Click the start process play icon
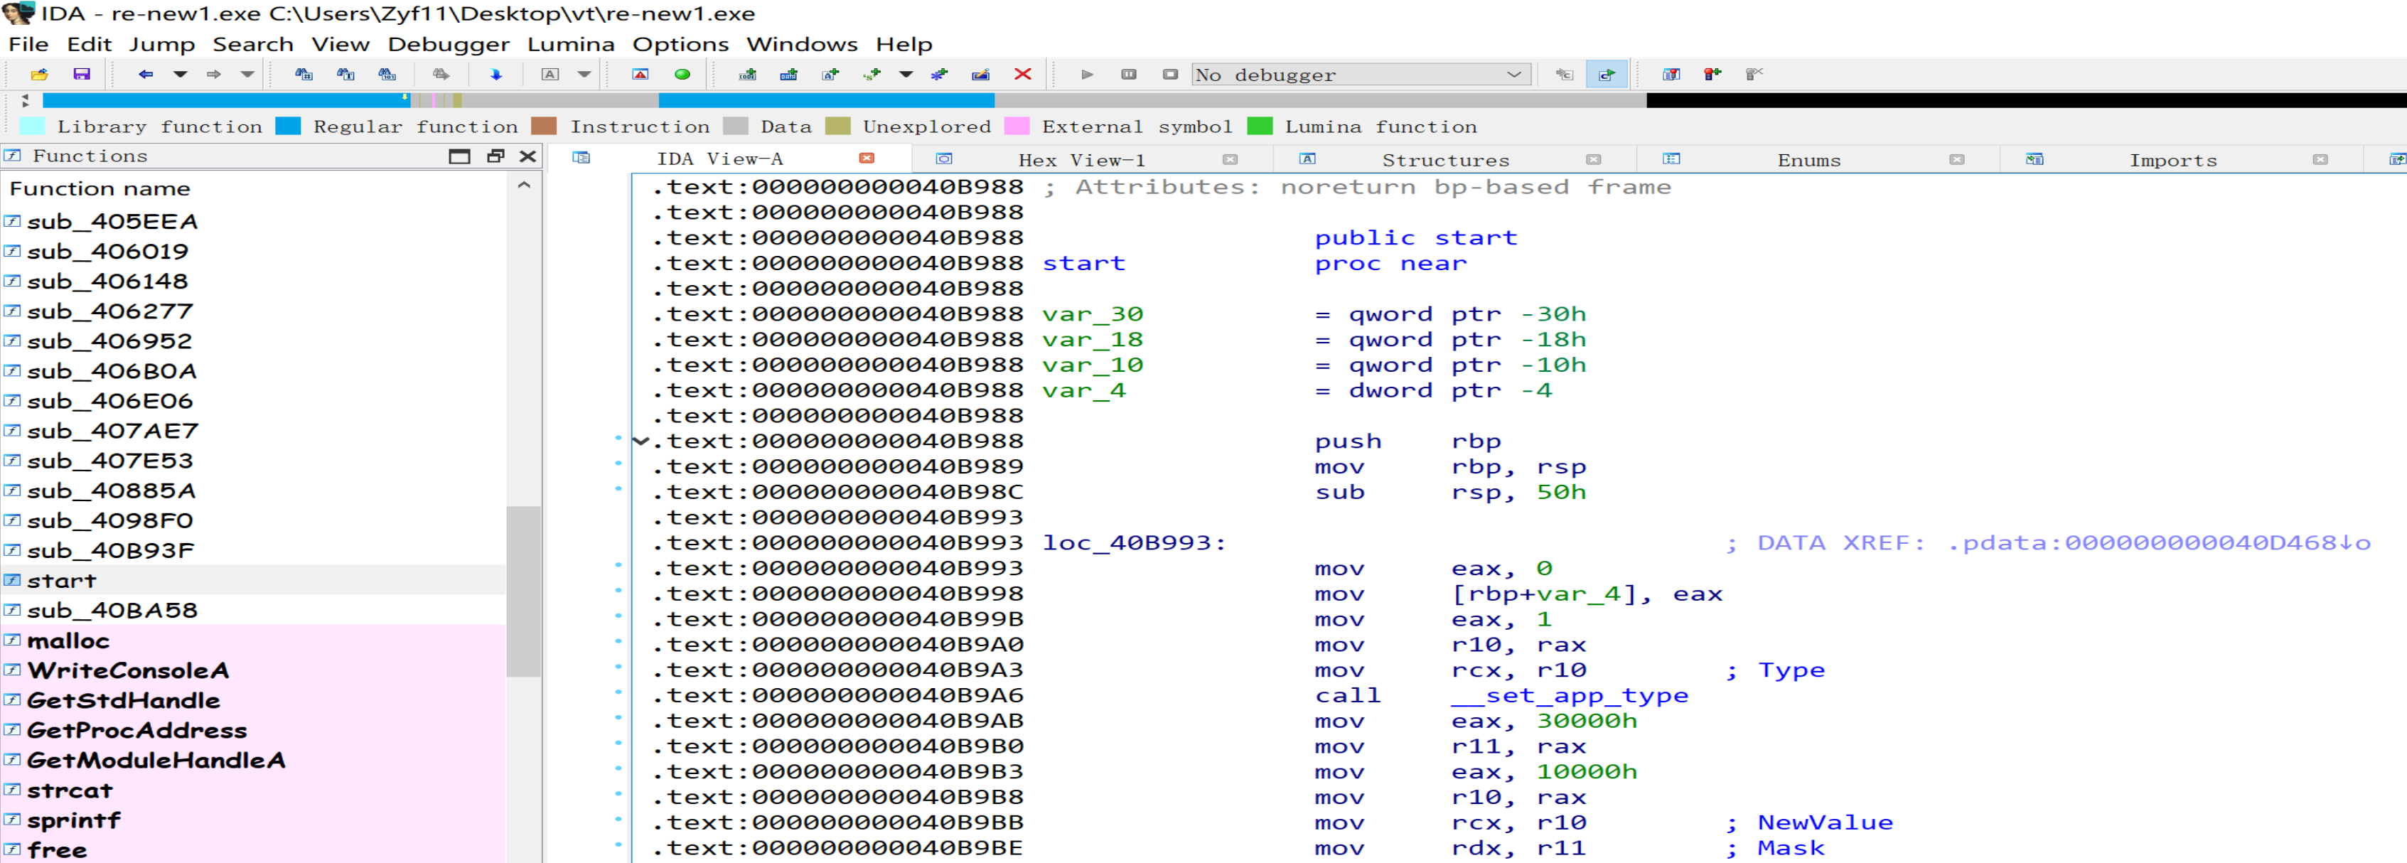The width and height of the screenshot is (2407, 863). tap(1087, 75)
